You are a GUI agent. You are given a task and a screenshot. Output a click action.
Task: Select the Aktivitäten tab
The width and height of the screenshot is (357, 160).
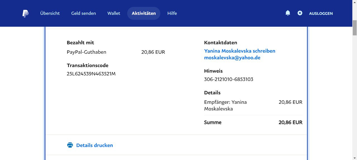(144, 13)
